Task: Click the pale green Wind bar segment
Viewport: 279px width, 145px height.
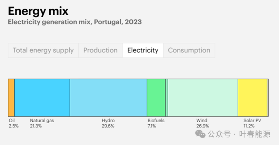Action: click(203, 98)
